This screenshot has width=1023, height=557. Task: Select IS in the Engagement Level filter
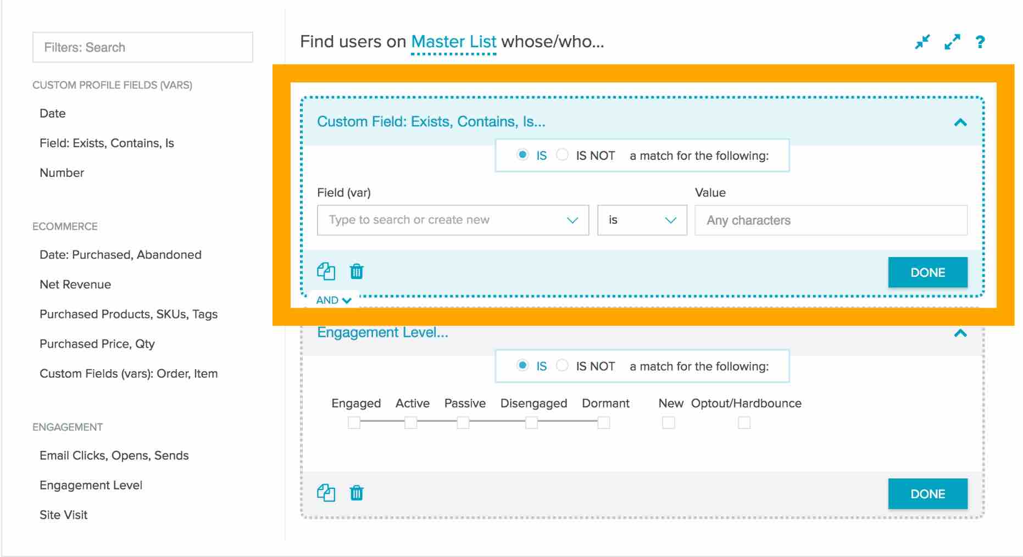click(522, 365)
